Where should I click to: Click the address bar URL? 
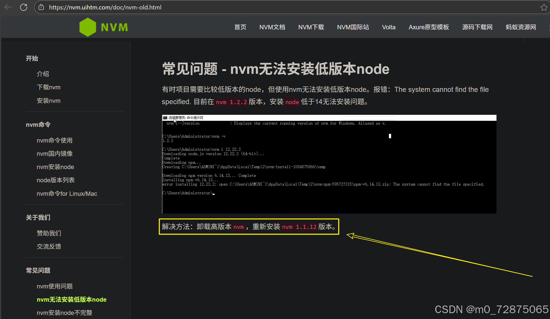105,7
